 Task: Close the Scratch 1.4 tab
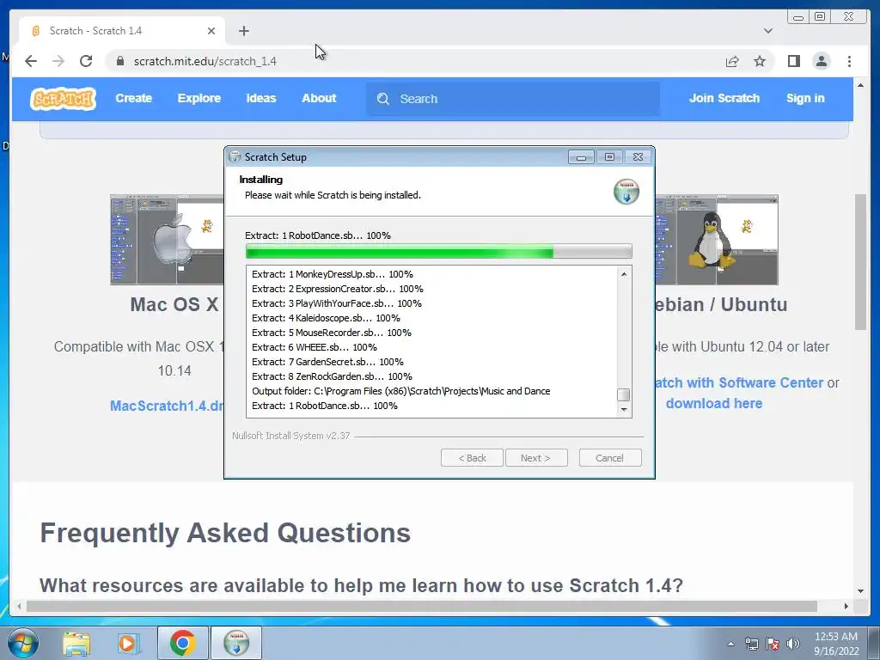(x=211, y=31)
